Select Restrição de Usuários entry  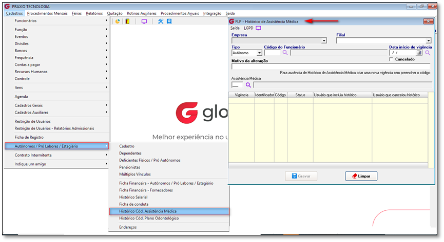point(32,121)
